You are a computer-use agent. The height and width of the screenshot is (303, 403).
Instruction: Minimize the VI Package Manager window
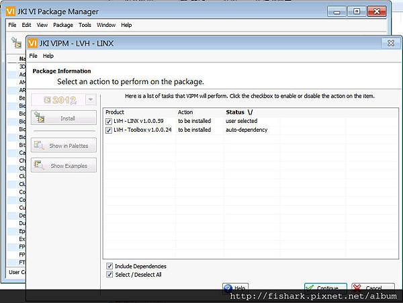(337, 11)
